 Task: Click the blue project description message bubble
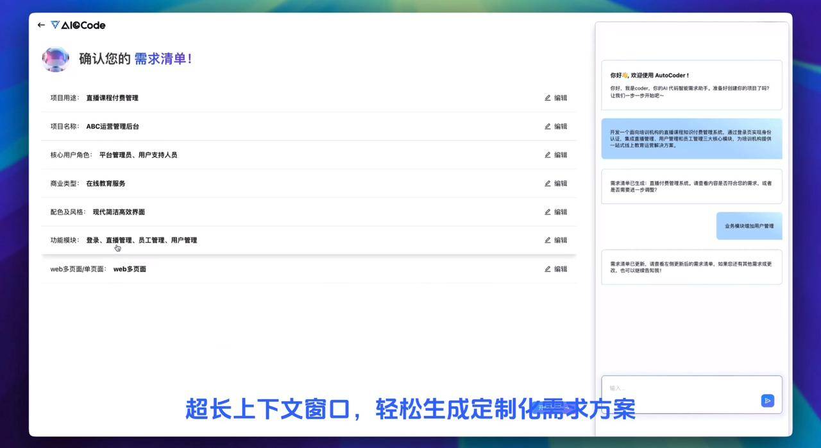coord(691,139)
